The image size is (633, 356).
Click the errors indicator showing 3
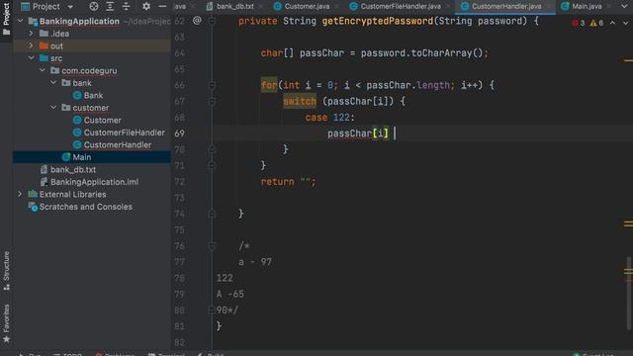[578, 23]
